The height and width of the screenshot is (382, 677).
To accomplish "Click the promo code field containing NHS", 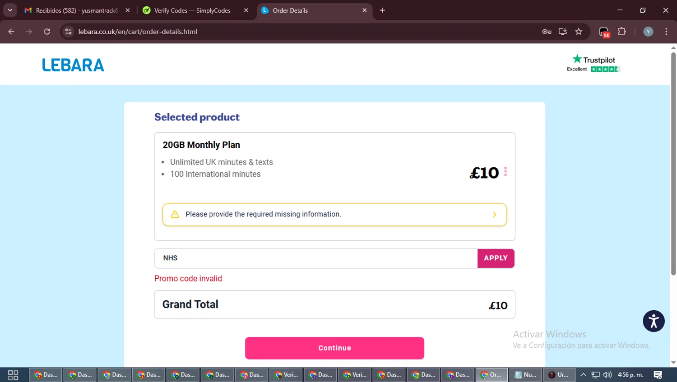I will (316, 258).
